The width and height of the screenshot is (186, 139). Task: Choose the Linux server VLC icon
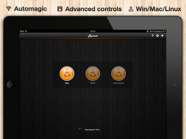[119, 73]
